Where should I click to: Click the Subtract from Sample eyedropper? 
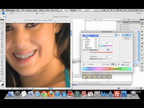point(119,64)
